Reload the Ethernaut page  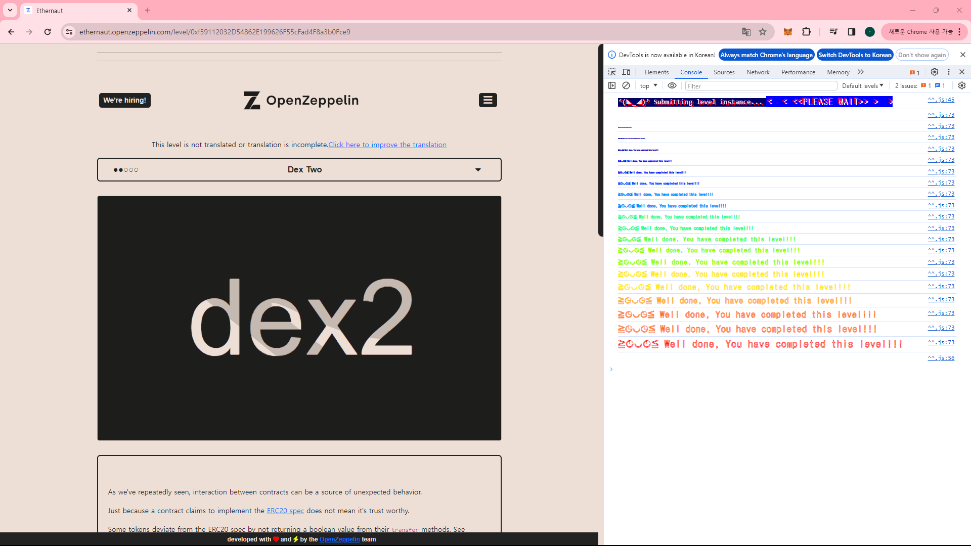(x=48, y=32)
